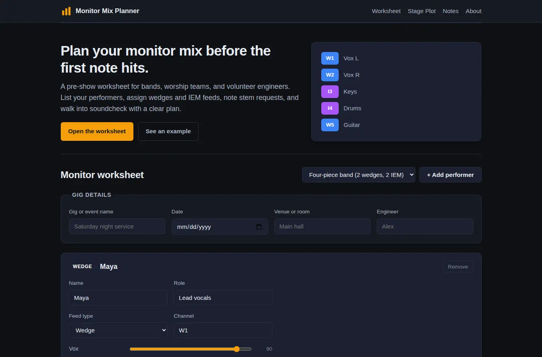The image size is (542, 357).
Task: Click the 'Plan your monitor mix' headline
Action: (166, 59)
